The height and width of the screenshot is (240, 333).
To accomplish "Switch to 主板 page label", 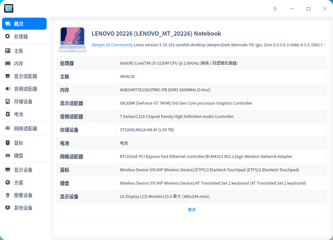I will (x=19, y=51).
